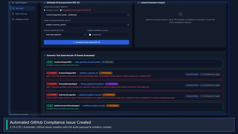Open finance.payroll_transactions dataset link

pyautogui.click(x=92, y=84)
